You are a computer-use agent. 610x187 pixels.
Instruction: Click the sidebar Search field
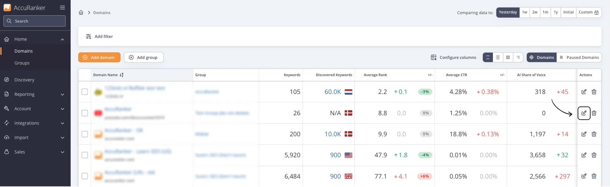pyautogui.click(x=35, y=21)
